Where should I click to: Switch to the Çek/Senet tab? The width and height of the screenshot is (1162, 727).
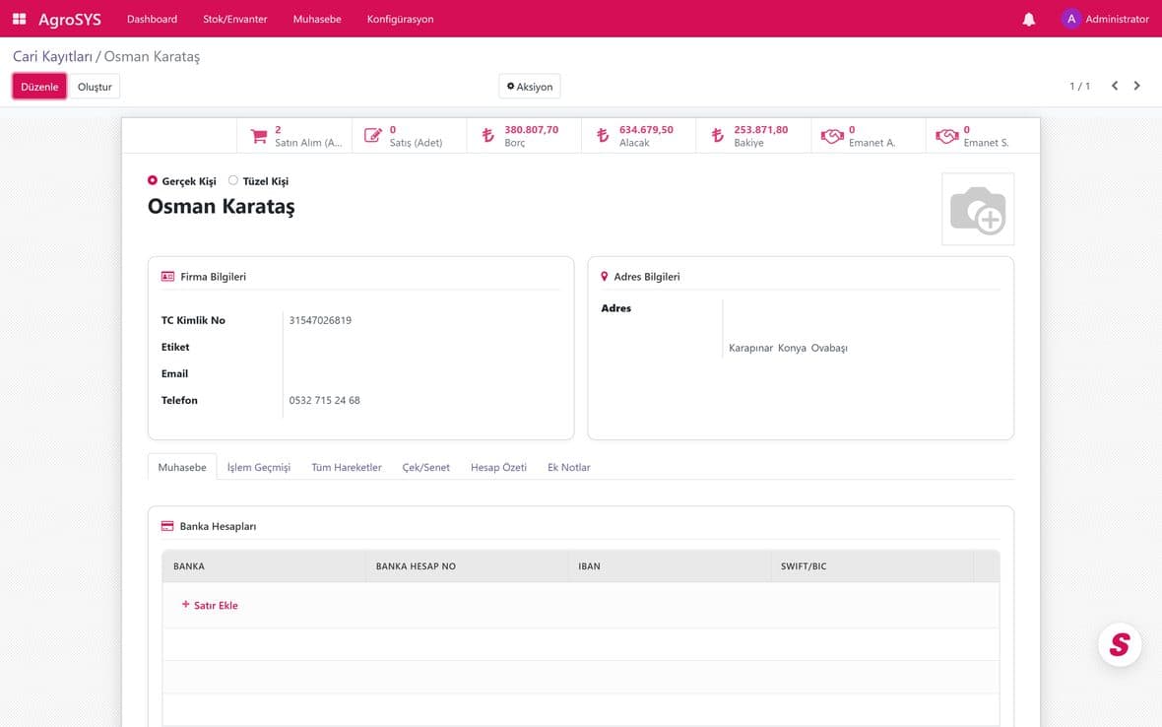[x=426, y=467]
